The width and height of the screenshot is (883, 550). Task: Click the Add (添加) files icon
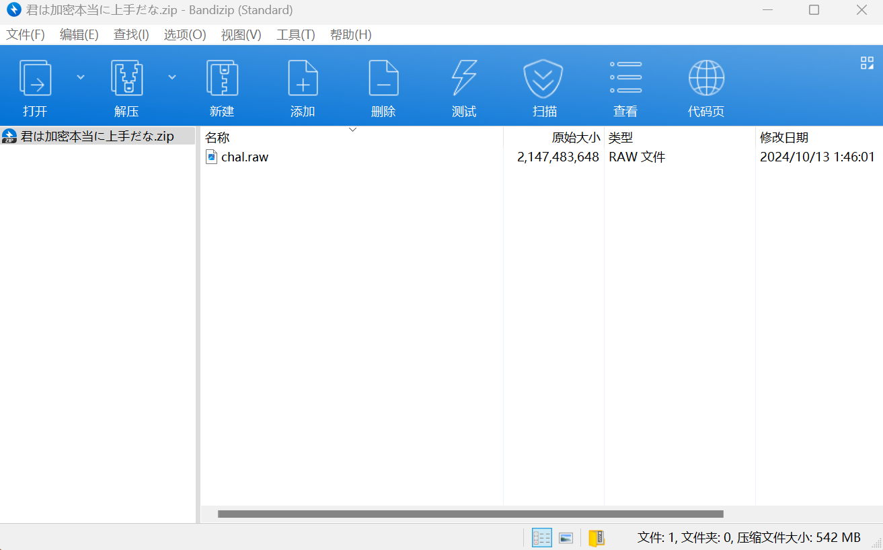pyautogui.click(x=303, y=78)
